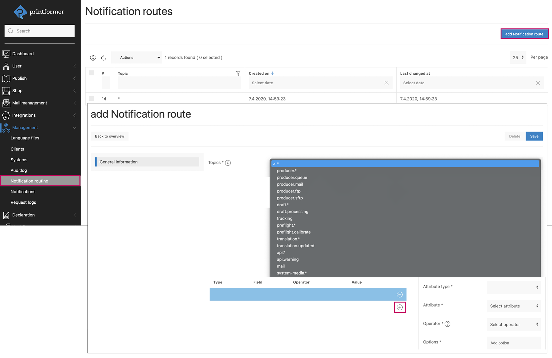Click the minus icon to remove condition row
This screenshot has width=552, height=358.
click(x=400, y=295)
